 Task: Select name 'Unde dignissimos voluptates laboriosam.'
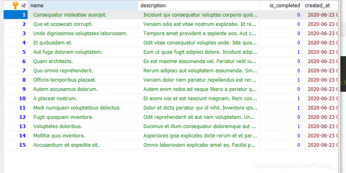point(80,34)
